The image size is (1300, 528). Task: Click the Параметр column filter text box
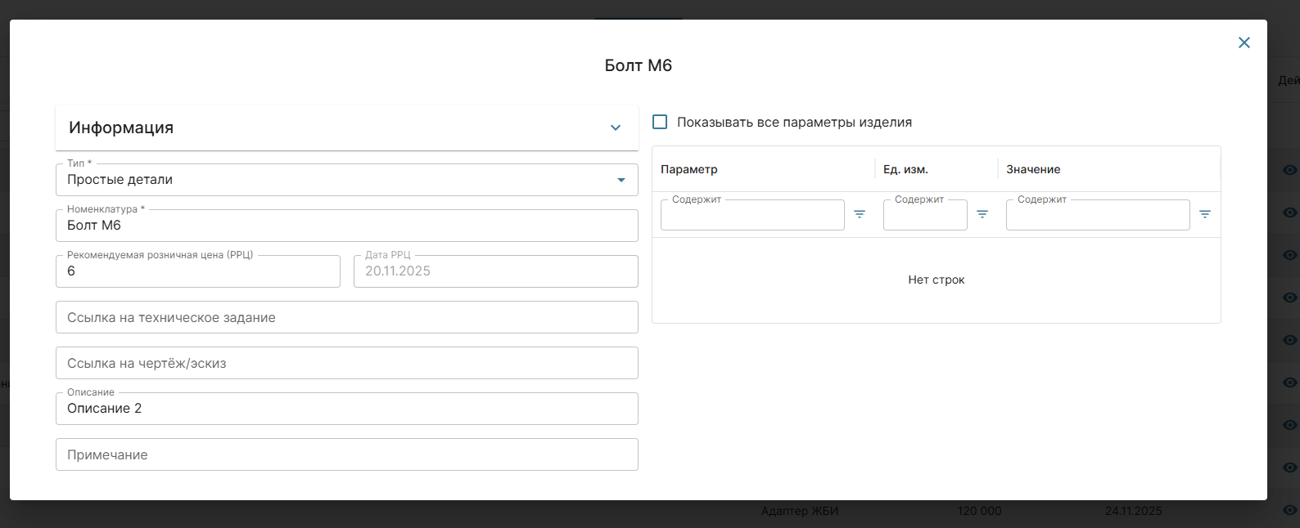[x=752, y=216]
